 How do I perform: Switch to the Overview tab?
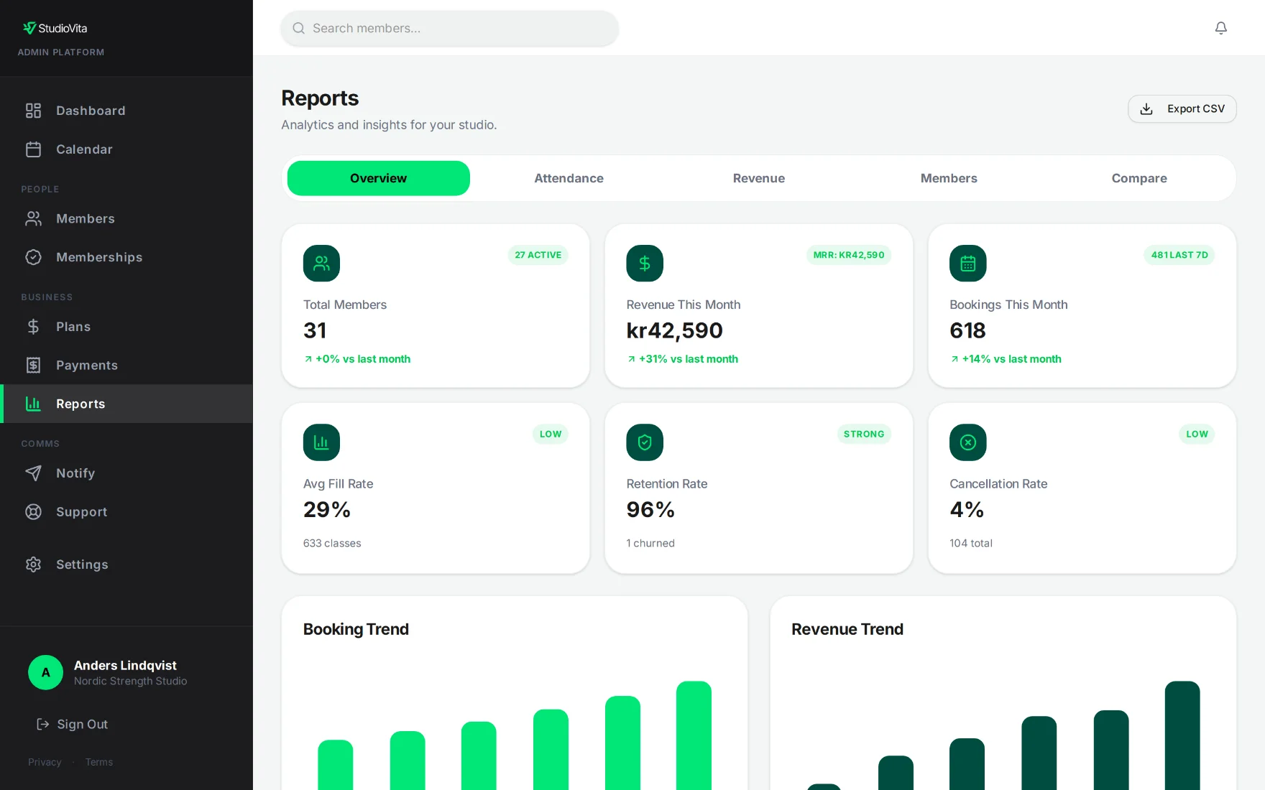tap(379, 178)
